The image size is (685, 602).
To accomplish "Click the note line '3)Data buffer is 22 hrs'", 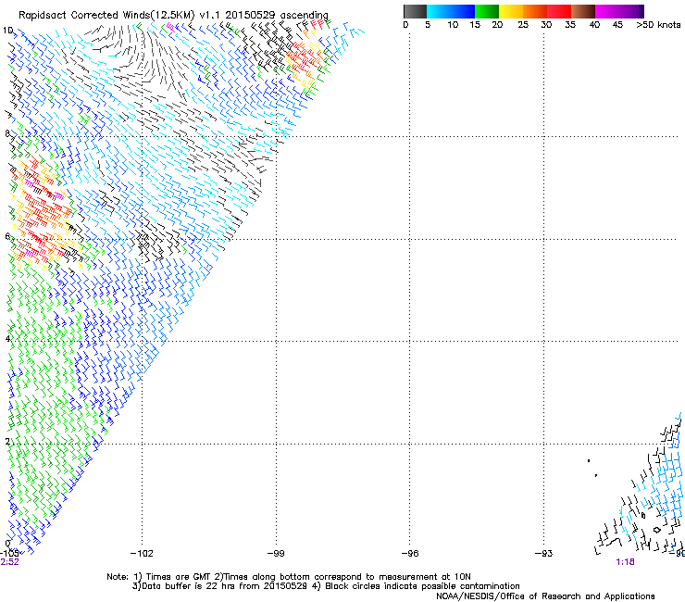I will (x=326, y=586).
